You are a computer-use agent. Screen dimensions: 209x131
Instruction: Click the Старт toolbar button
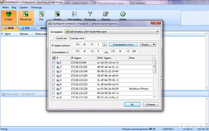click(x=9, y=18)
